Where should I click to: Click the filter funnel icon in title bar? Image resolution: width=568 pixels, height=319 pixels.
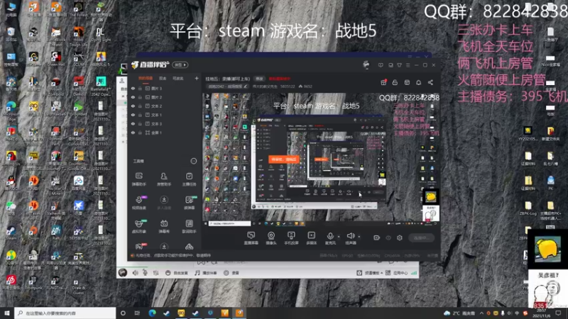(x=399, y=65)
